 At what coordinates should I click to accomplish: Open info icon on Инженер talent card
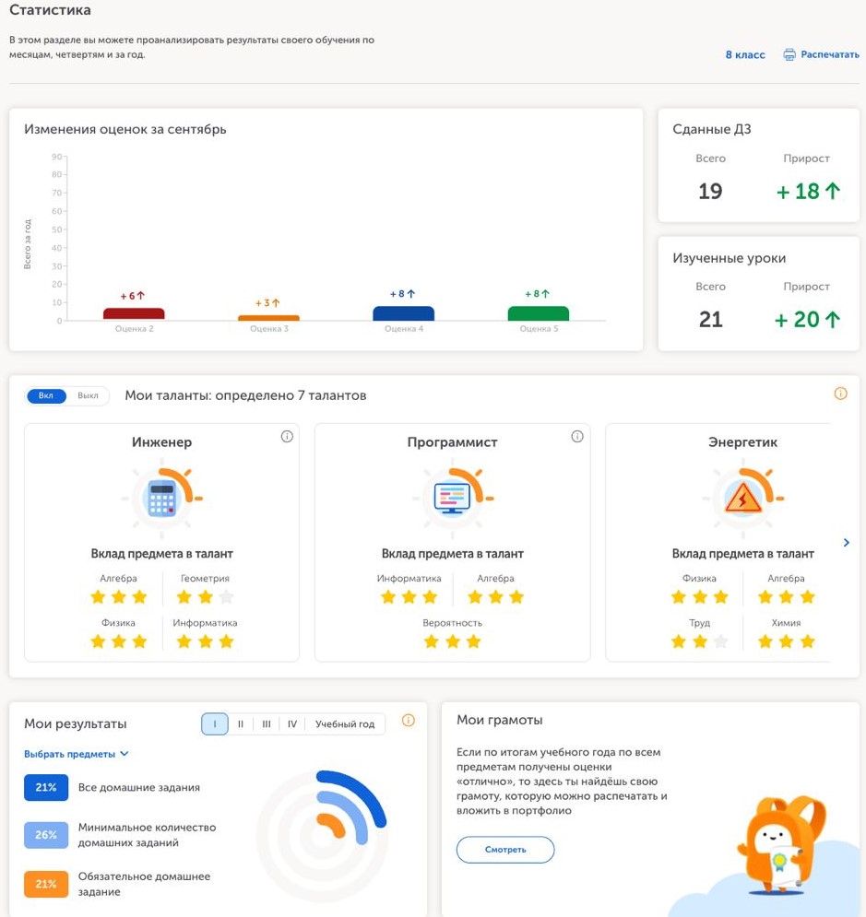tap(287, 437)
